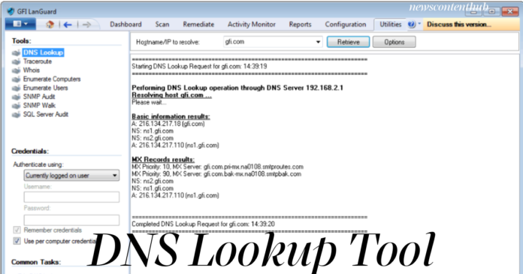Select the Utilities tab
523x274 pixels.
coord(391,24)
